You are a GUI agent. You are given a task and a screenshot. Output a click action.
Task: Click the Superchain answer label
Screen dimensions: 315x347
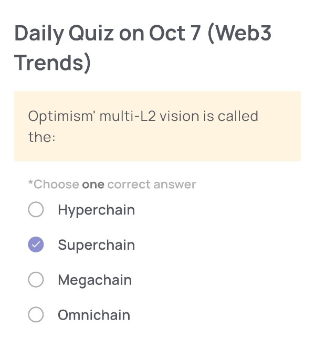pyautogui.click(x=96, y=245)
